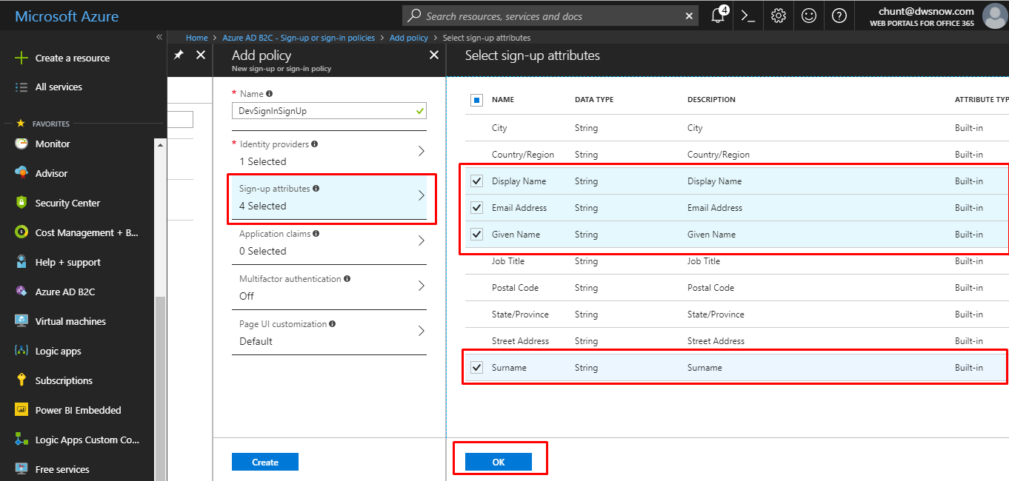Image resolution: width=1009 pixels, height=481 pixels.
Task: Open Virtual machines menu entry
Action: coord(70,321)
